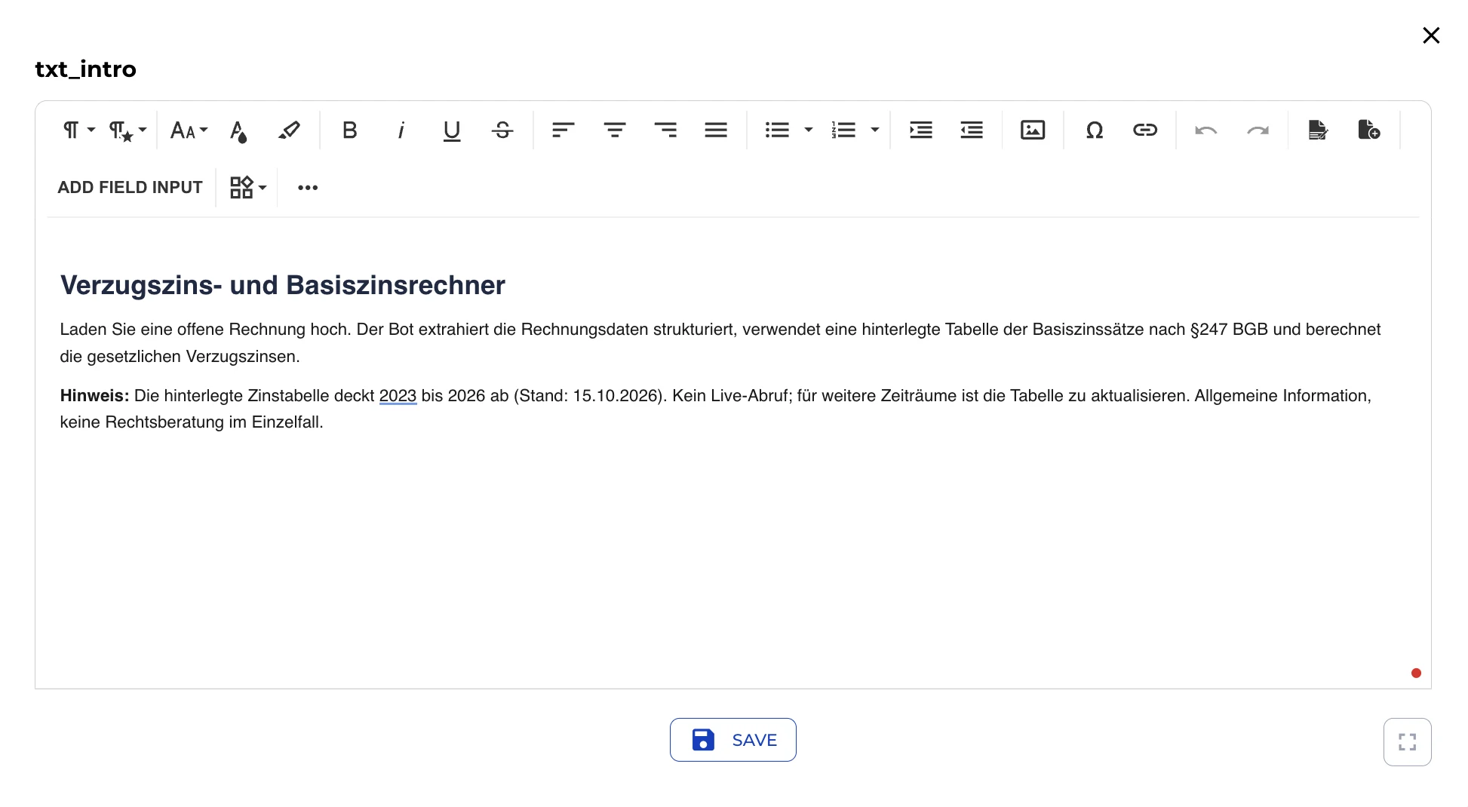Center align the text
The height and width of the screenshot is (807, 1468).
point(615,130)
